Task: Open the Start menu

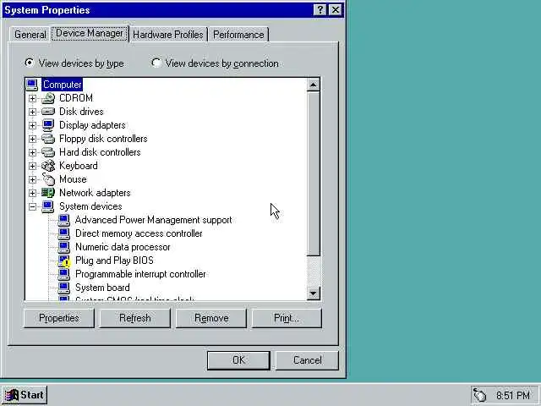Action: [x=25, y=395]
